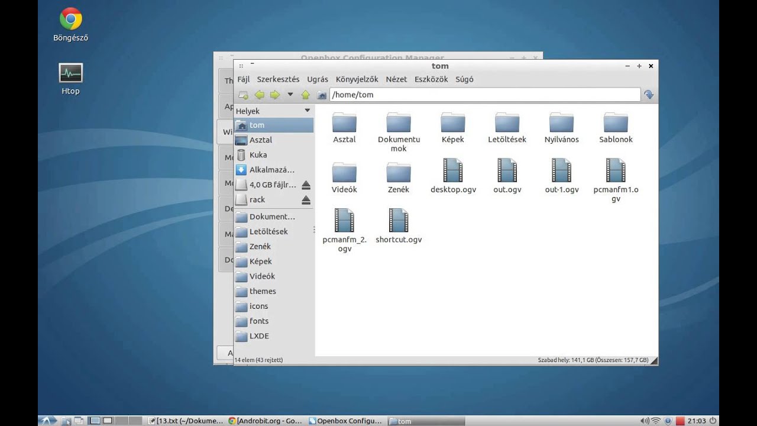Screen dimensions: 757x426
Task: Open the icons bookmark
Action: point(274,306)
